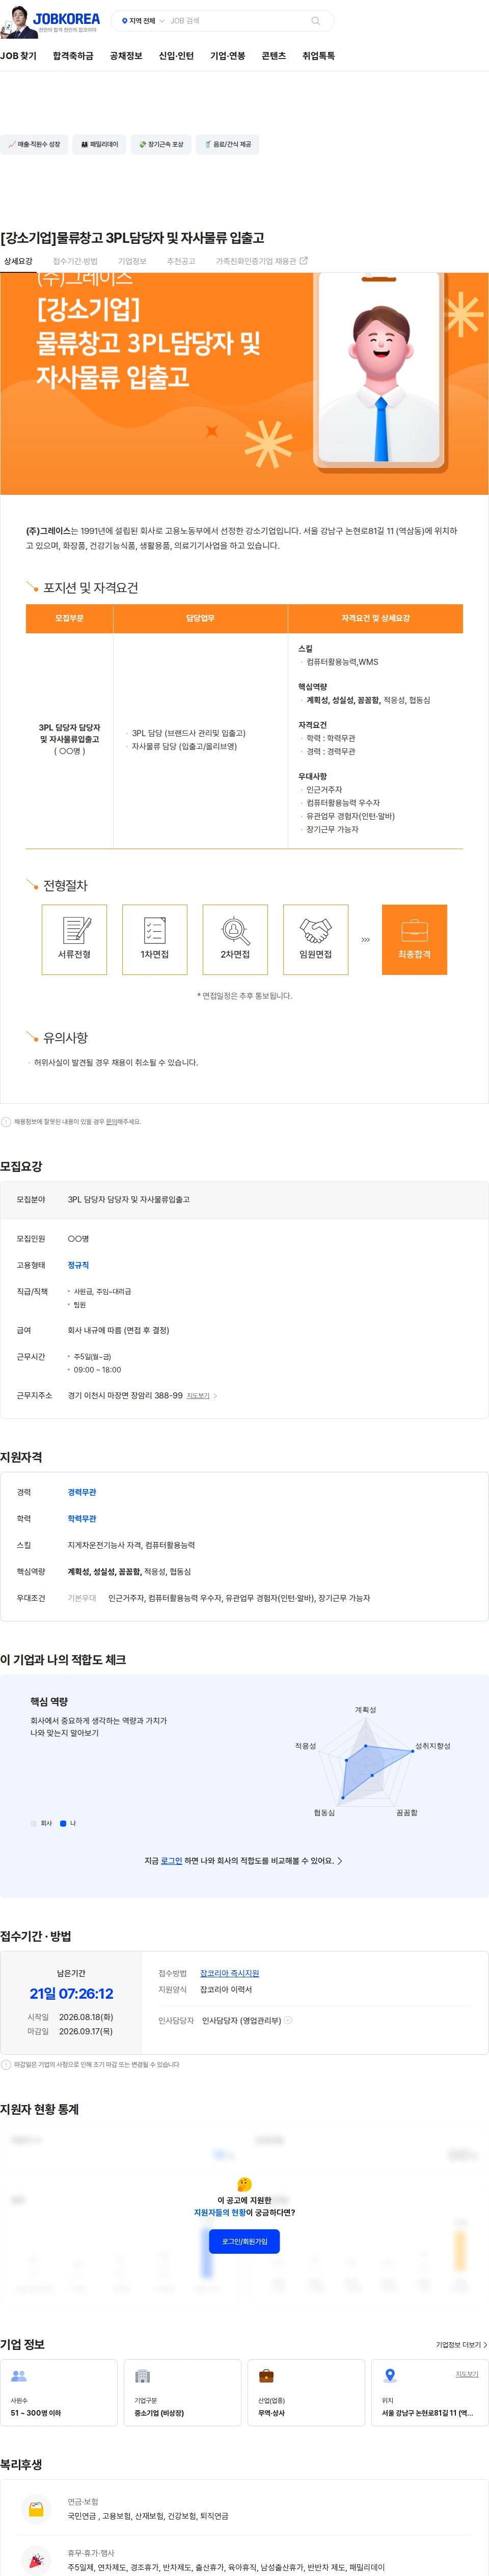This screenshot has width=489, height=2576.
Task: Click the 패밀리데이 tag
Action: tap(99, 144)
